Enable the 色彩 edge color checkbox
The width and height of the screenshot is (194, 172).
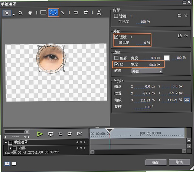(116, 58)
